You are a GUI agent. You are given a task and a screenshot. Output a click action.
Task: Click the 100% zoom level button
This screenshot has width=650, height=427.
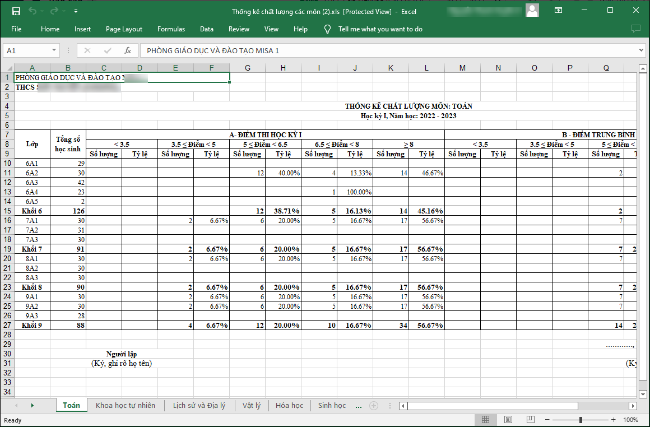pos(630,420)
